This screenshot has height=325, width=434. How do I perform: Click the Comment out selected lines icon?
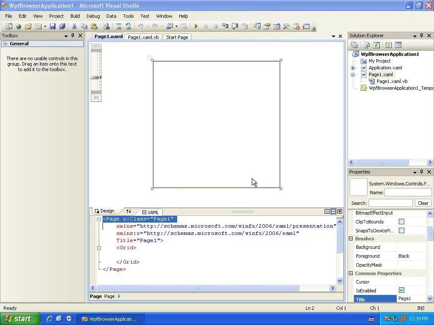pyautogui.click(x=119, y=26)
